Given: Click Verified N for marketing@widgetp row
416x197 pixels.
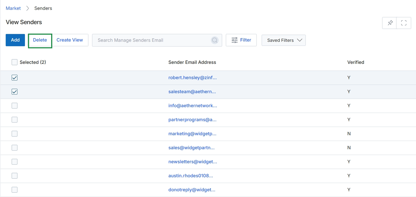Looking at the screenshot, I should 349,134.
